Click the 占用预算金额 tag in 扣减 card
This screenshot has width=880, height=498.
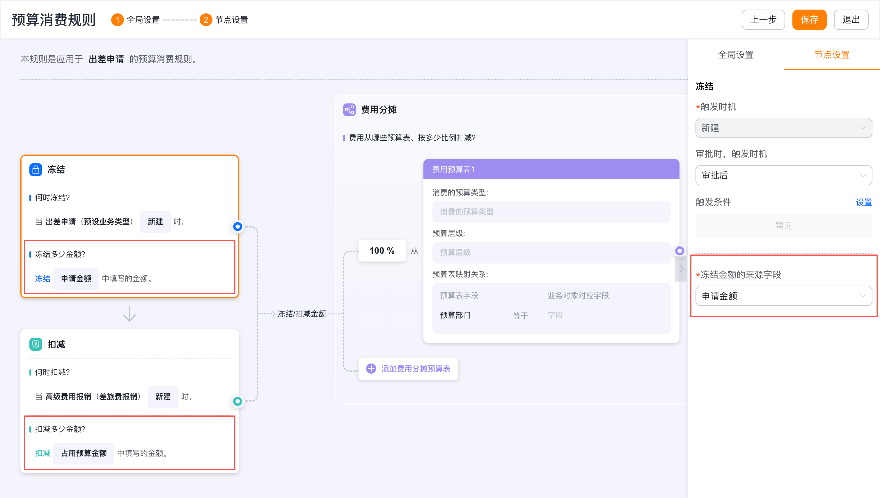click(84, 453)
